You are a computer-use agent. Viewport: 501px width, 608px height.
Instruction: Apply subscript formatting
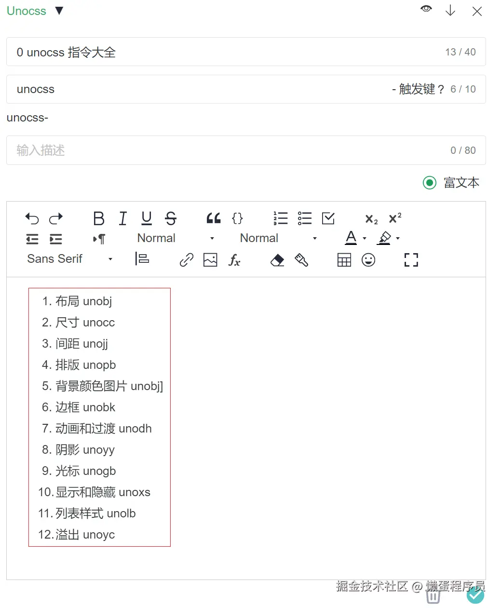pos(371,219)
